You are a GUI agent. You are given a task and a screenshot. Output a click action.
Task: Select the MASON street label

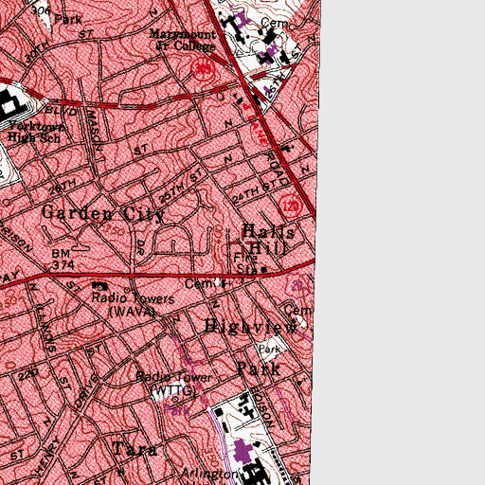95,130
